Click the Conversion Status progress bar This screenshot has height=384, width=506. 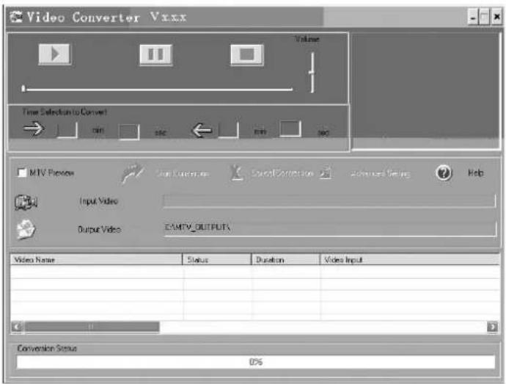(x=256, y=362)
